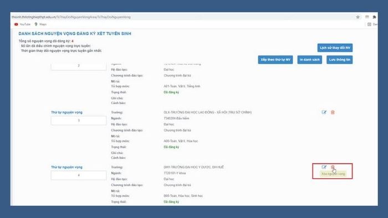Edit the ĐH Y Dược Huế wish
The image size is (388, 218).
pyautogui.click(x=324, y=167)
